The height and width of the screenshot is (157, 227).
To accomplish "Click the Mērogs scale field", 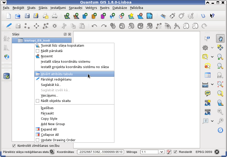I will 149,152.
